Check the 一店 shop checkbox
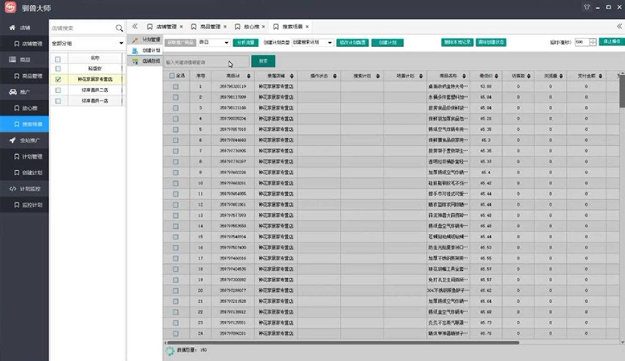Image resolution: width=625 pixels, height=361 pixels. [x=57, y=101]
